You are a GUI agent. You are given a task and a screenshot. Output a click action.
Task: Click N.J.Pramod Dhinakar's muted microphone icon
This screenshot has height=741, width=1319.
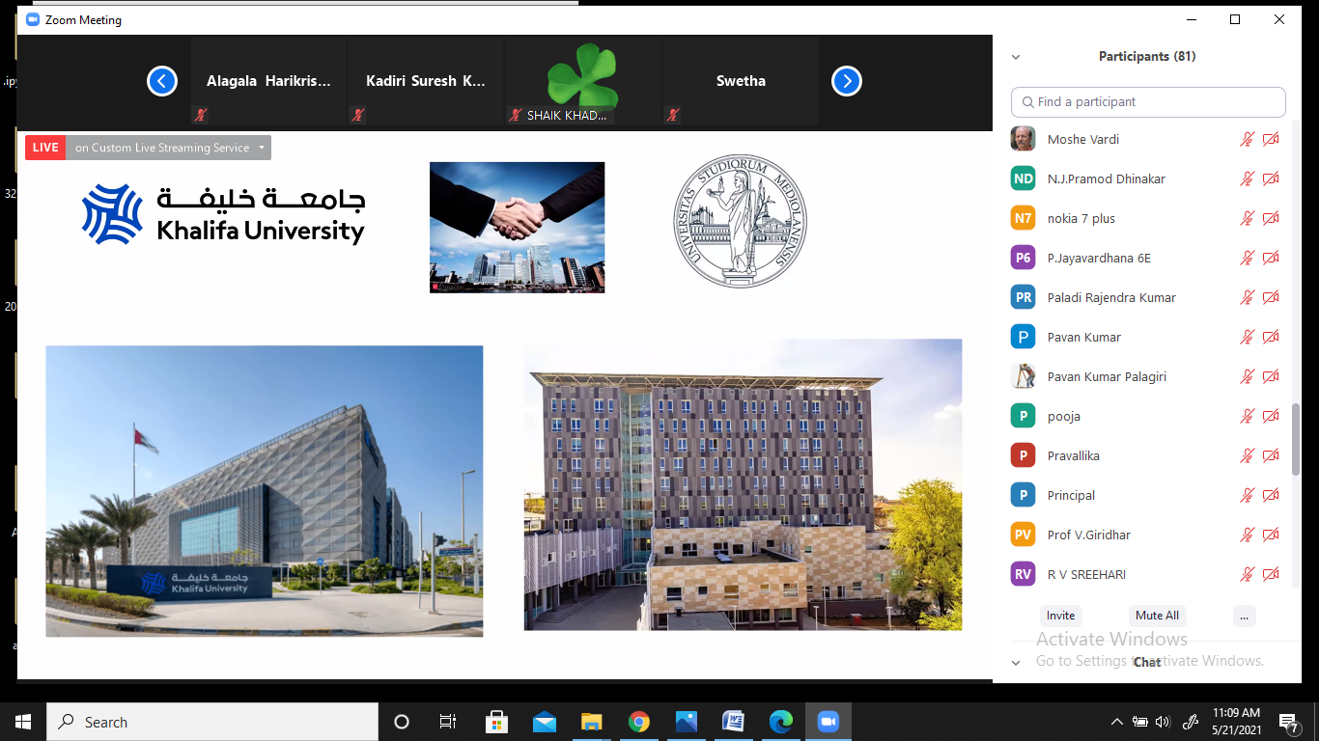1248,179
